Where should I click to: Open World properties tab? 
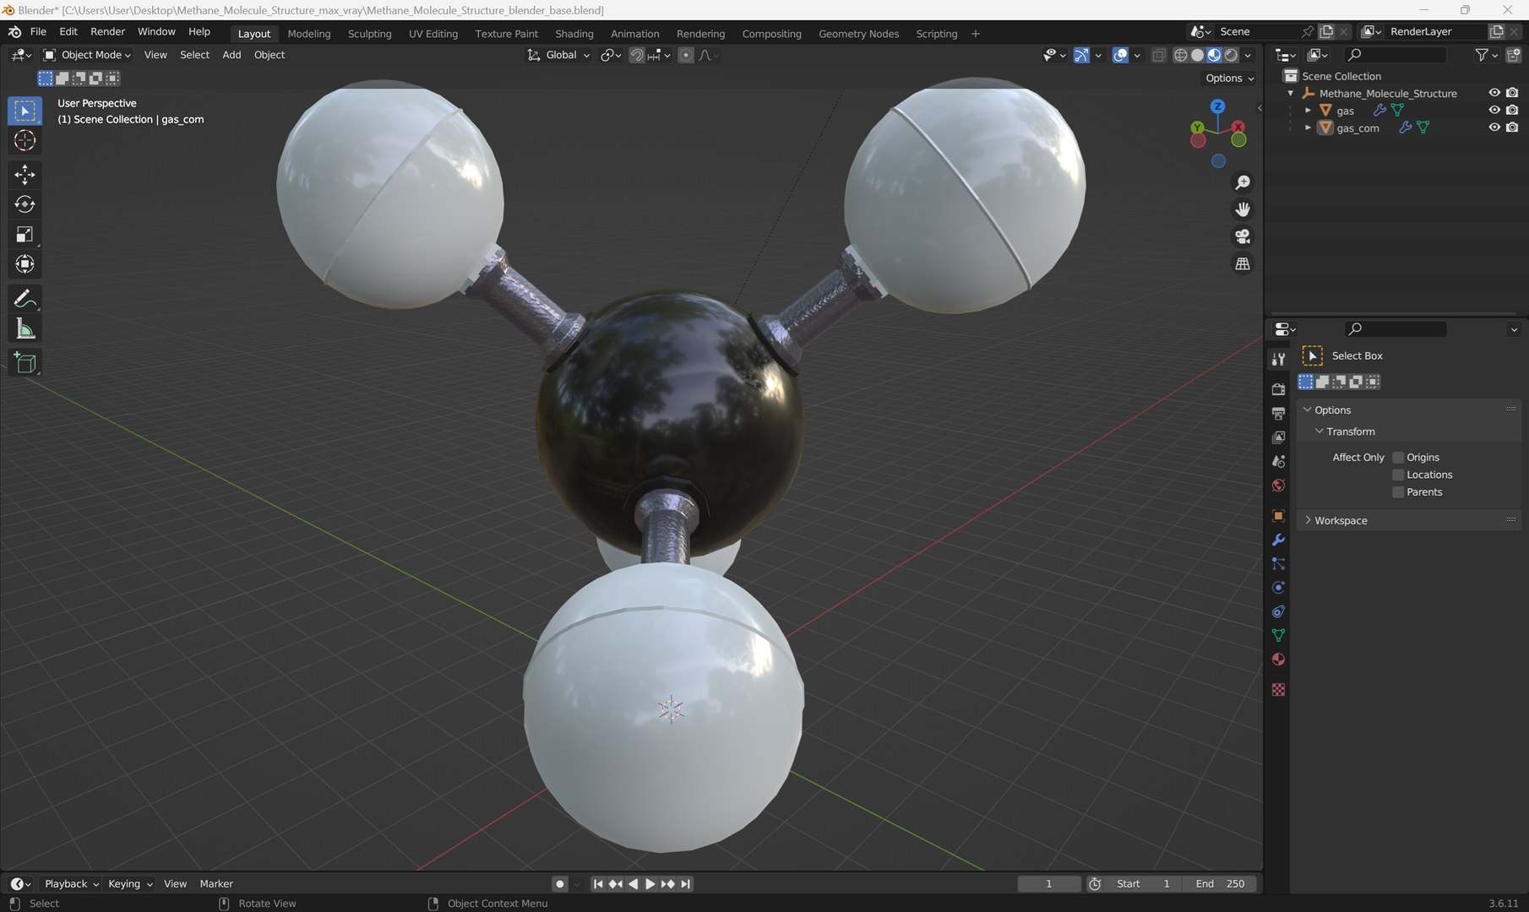pos(1278,486)
